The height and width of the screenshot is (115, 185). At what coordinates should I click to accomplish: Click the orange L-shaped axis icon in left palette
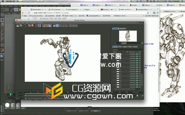[3, 45]
